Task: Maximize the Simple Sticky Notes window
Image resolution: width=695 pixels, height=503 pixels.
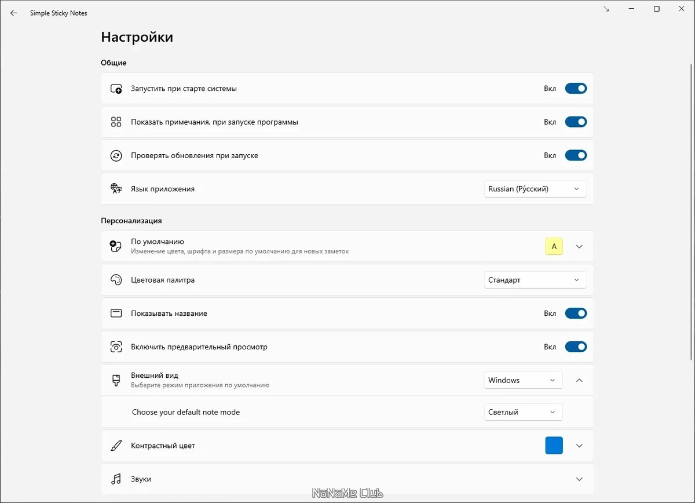Action: coord(656,9)
